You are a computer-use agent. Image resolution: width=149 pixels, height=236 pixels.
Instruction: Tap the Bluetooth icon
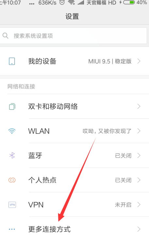click(12, 155)
